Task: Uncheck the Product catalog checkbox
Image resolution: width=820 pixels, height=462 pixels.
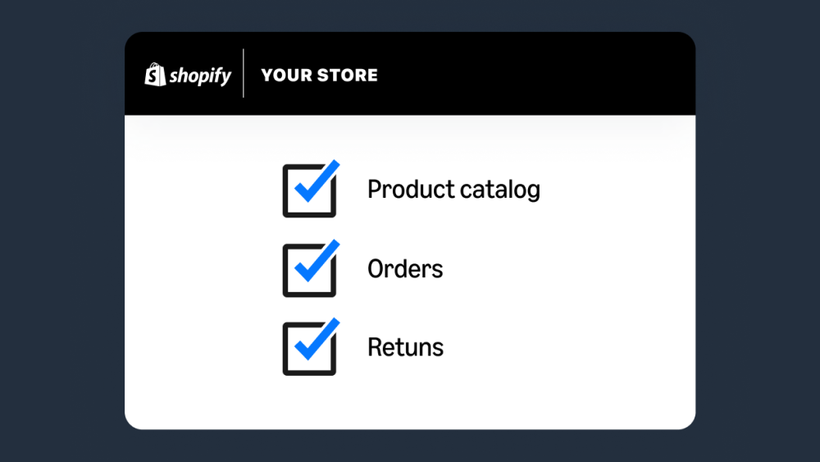Action: (309, 190)
